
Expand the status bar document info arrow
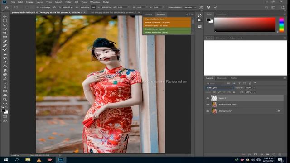tap(60, 155)
